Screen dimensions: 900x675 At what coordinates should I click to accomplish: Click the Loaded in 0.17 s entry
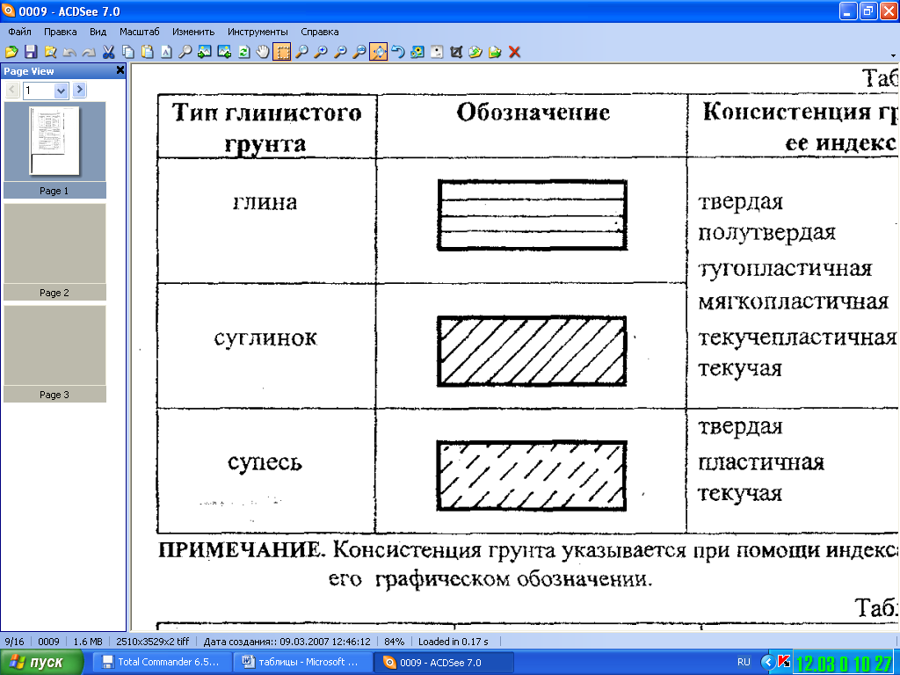454,641
